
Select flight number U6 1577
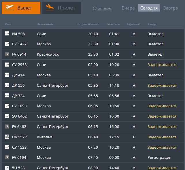click(20, 137)
